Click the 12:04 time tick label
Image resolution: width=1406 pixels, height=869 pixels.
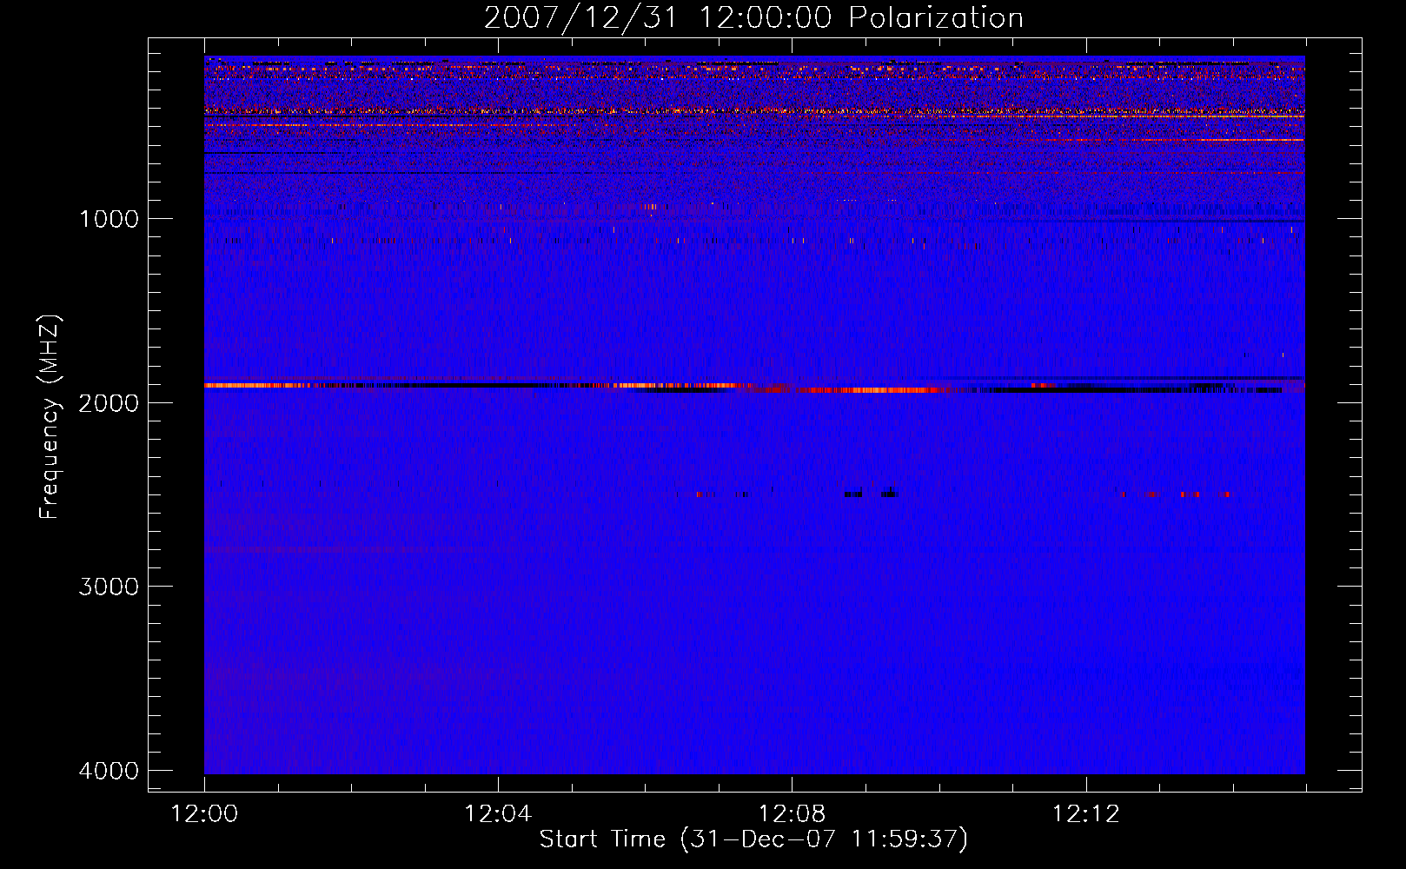[x=498, y=814]
